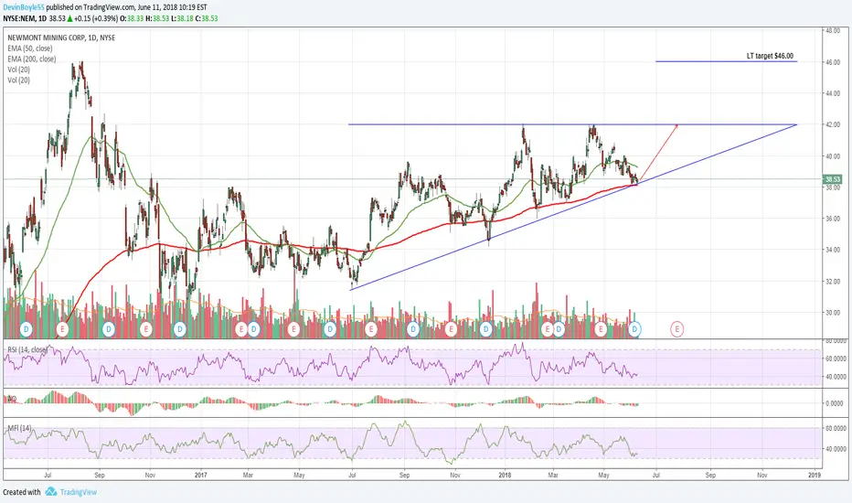Click the 42.00 price axis label
The height and width of the screenshot is (503, 852).
pyautogui.click(x=833, y=124)
